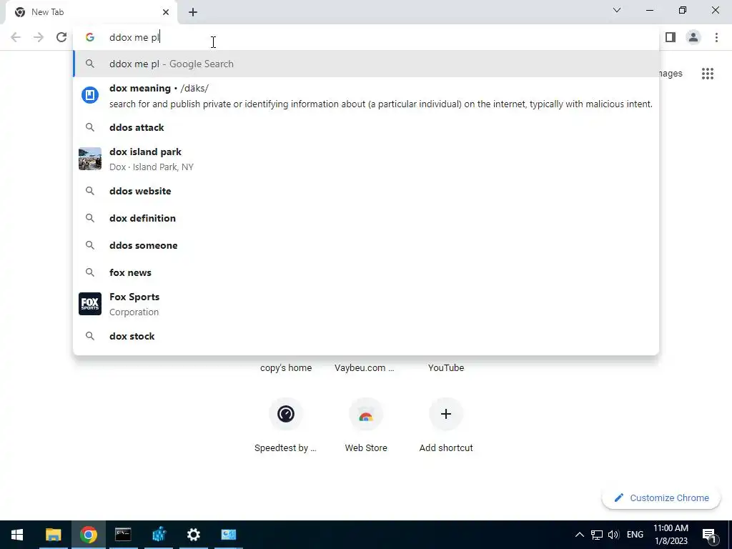This screenshot has width=732, height=549.
Task: Reload the page with the refresh icon
Action: (x=61, y=37)
